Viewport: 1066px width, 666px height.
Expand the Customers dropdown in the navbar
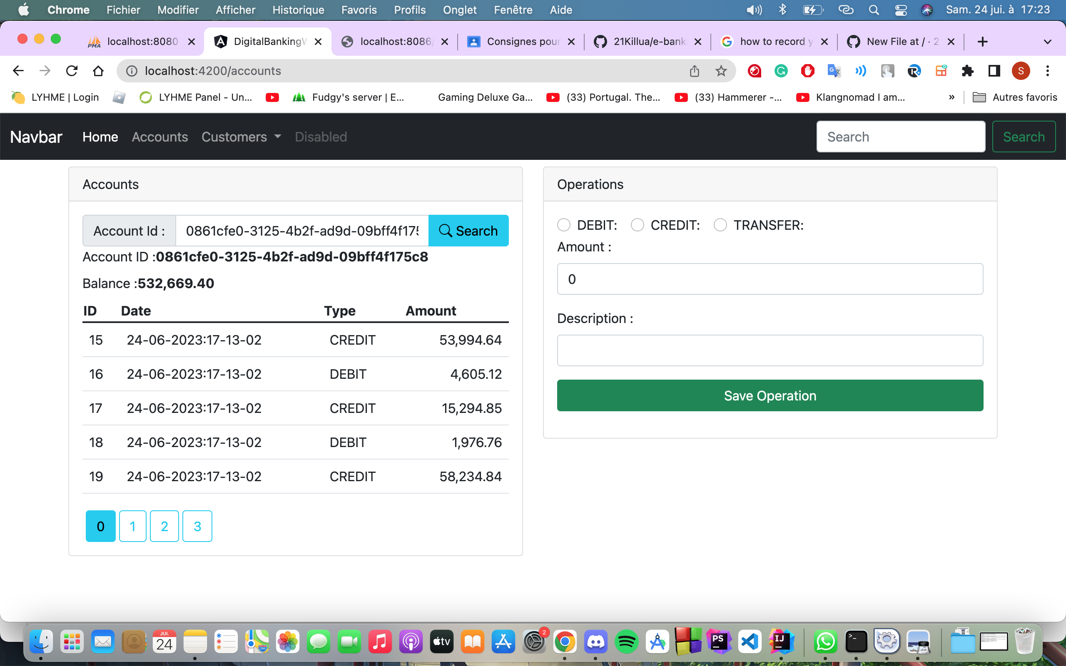241,137
